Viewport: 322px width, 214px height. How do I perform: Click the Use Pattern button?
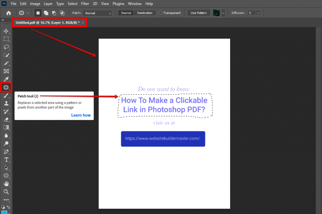tap(198, 13)
